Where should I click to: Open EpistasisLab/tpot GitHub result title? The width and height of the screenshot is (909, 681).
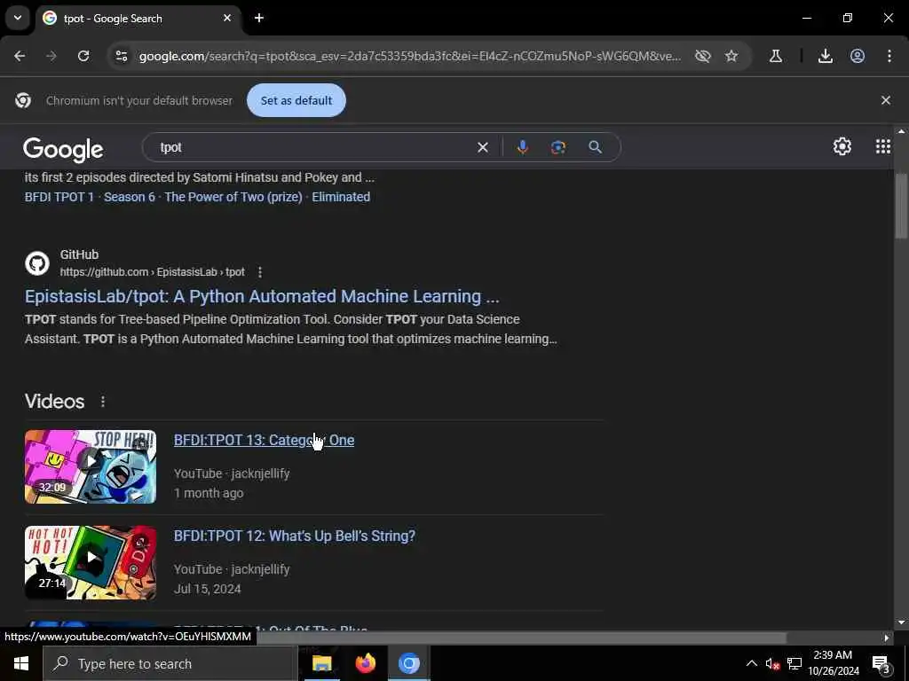(x=262, y=296)
